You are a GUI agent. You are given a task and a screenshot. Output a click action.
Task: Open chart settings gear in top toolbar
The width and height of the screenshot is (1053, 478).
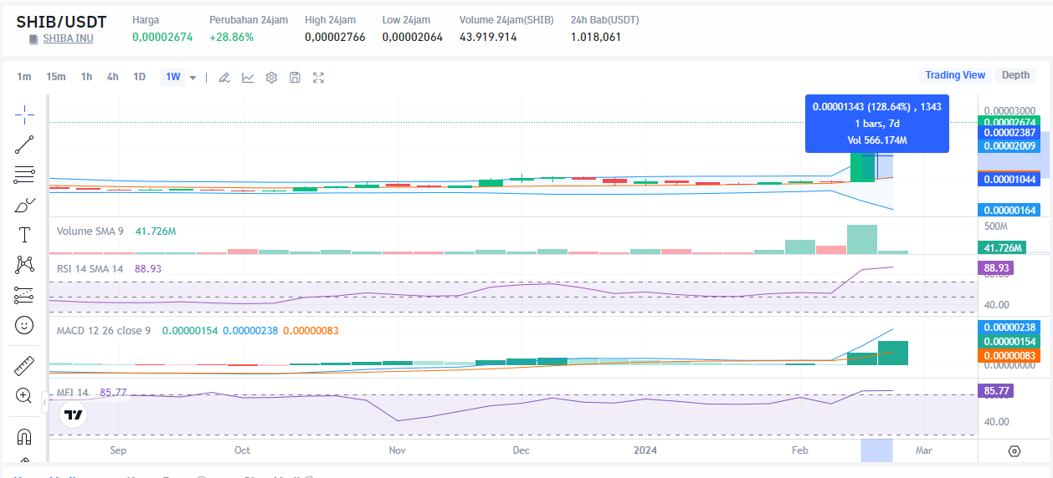pyautogui.click(x=271, y=77)
